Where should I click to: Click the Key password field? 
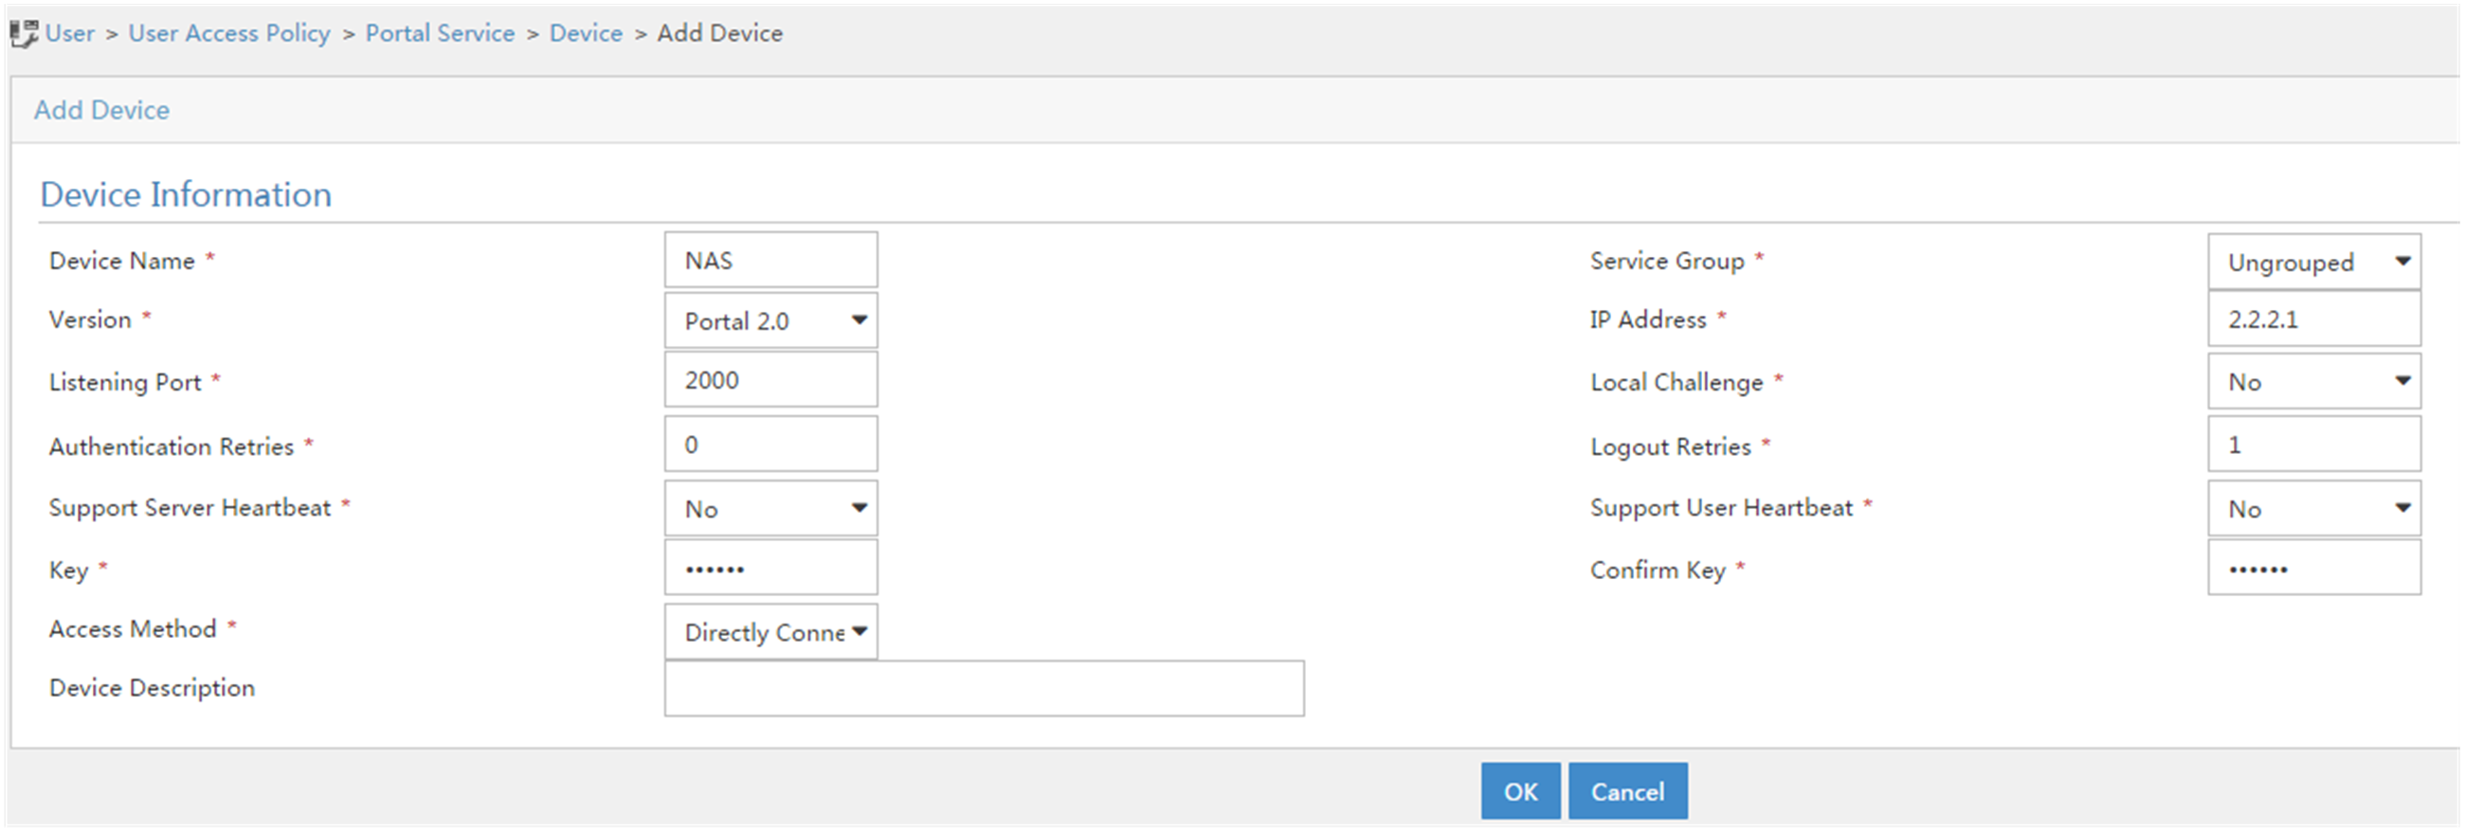(x=771, y=567)
